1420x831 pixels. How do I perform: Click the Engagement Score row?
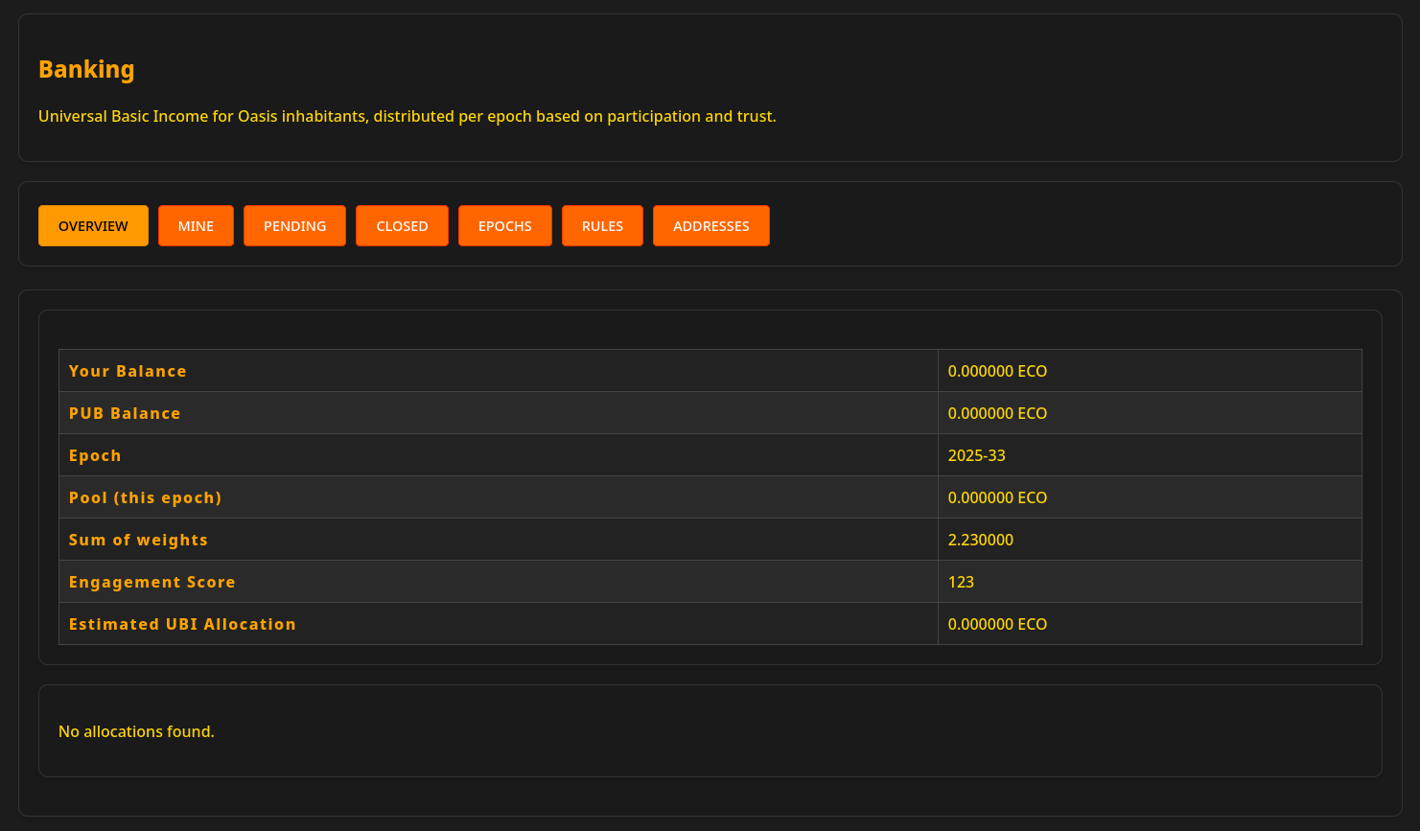click(x=151, y=582)
